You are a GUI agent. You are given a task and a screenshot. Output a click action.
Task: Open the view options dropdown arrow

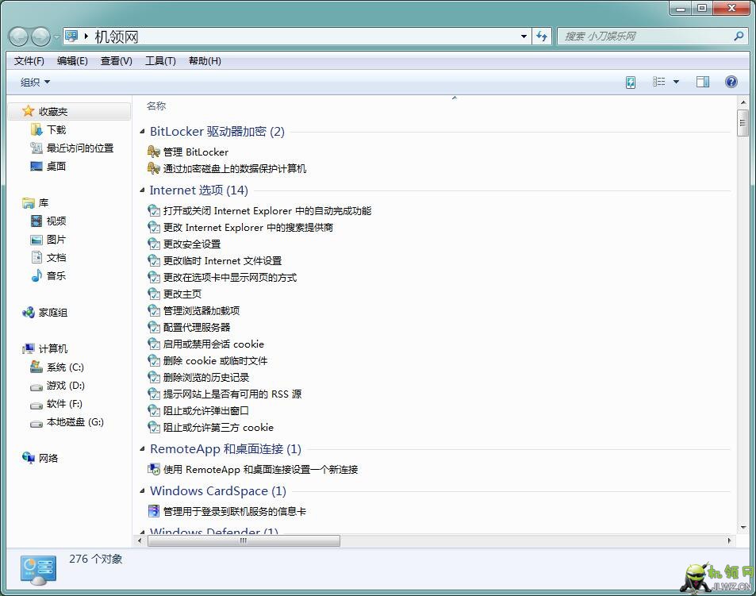[676, 82]
